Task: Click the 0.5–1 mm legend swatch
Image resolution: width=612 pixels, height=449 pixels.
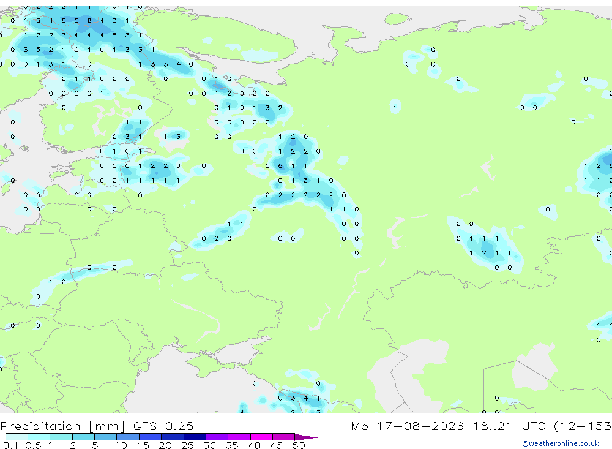Action: (x=39, y=437)
